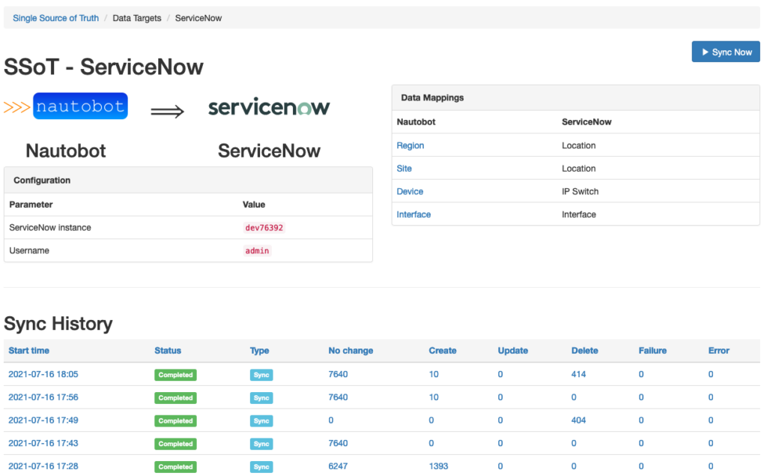Click the ServiceNow instance parameter label
Image resolution: width=767 pixels, height=476 pixels.
pos(50,228)
